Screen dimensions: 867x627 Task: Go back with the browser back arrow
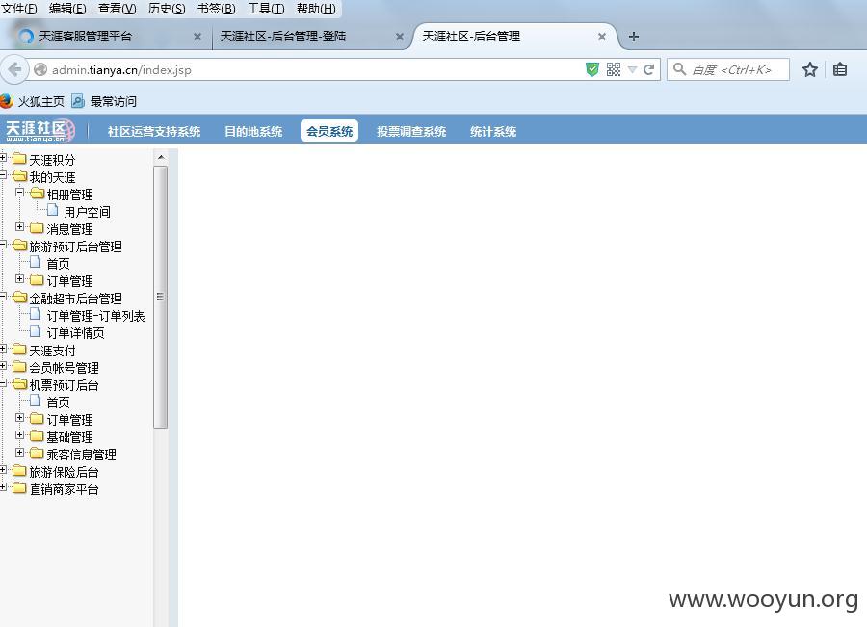[x=14, y=69]
